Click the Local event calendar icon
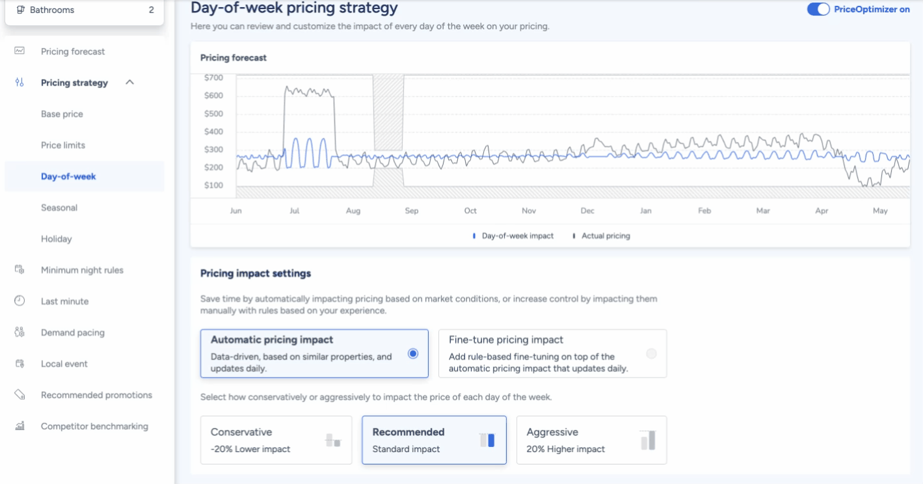923x484 pixels. coord(20,364)
